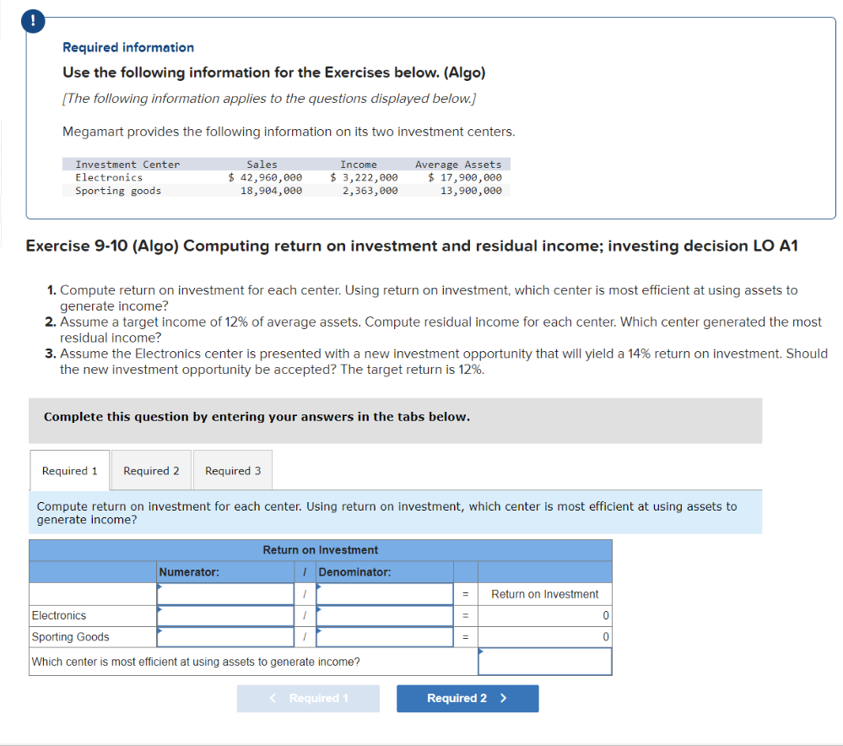Click the Sporting Goods denominator input field
Viewport: 843px width, 746px height.
click(385, 637)
